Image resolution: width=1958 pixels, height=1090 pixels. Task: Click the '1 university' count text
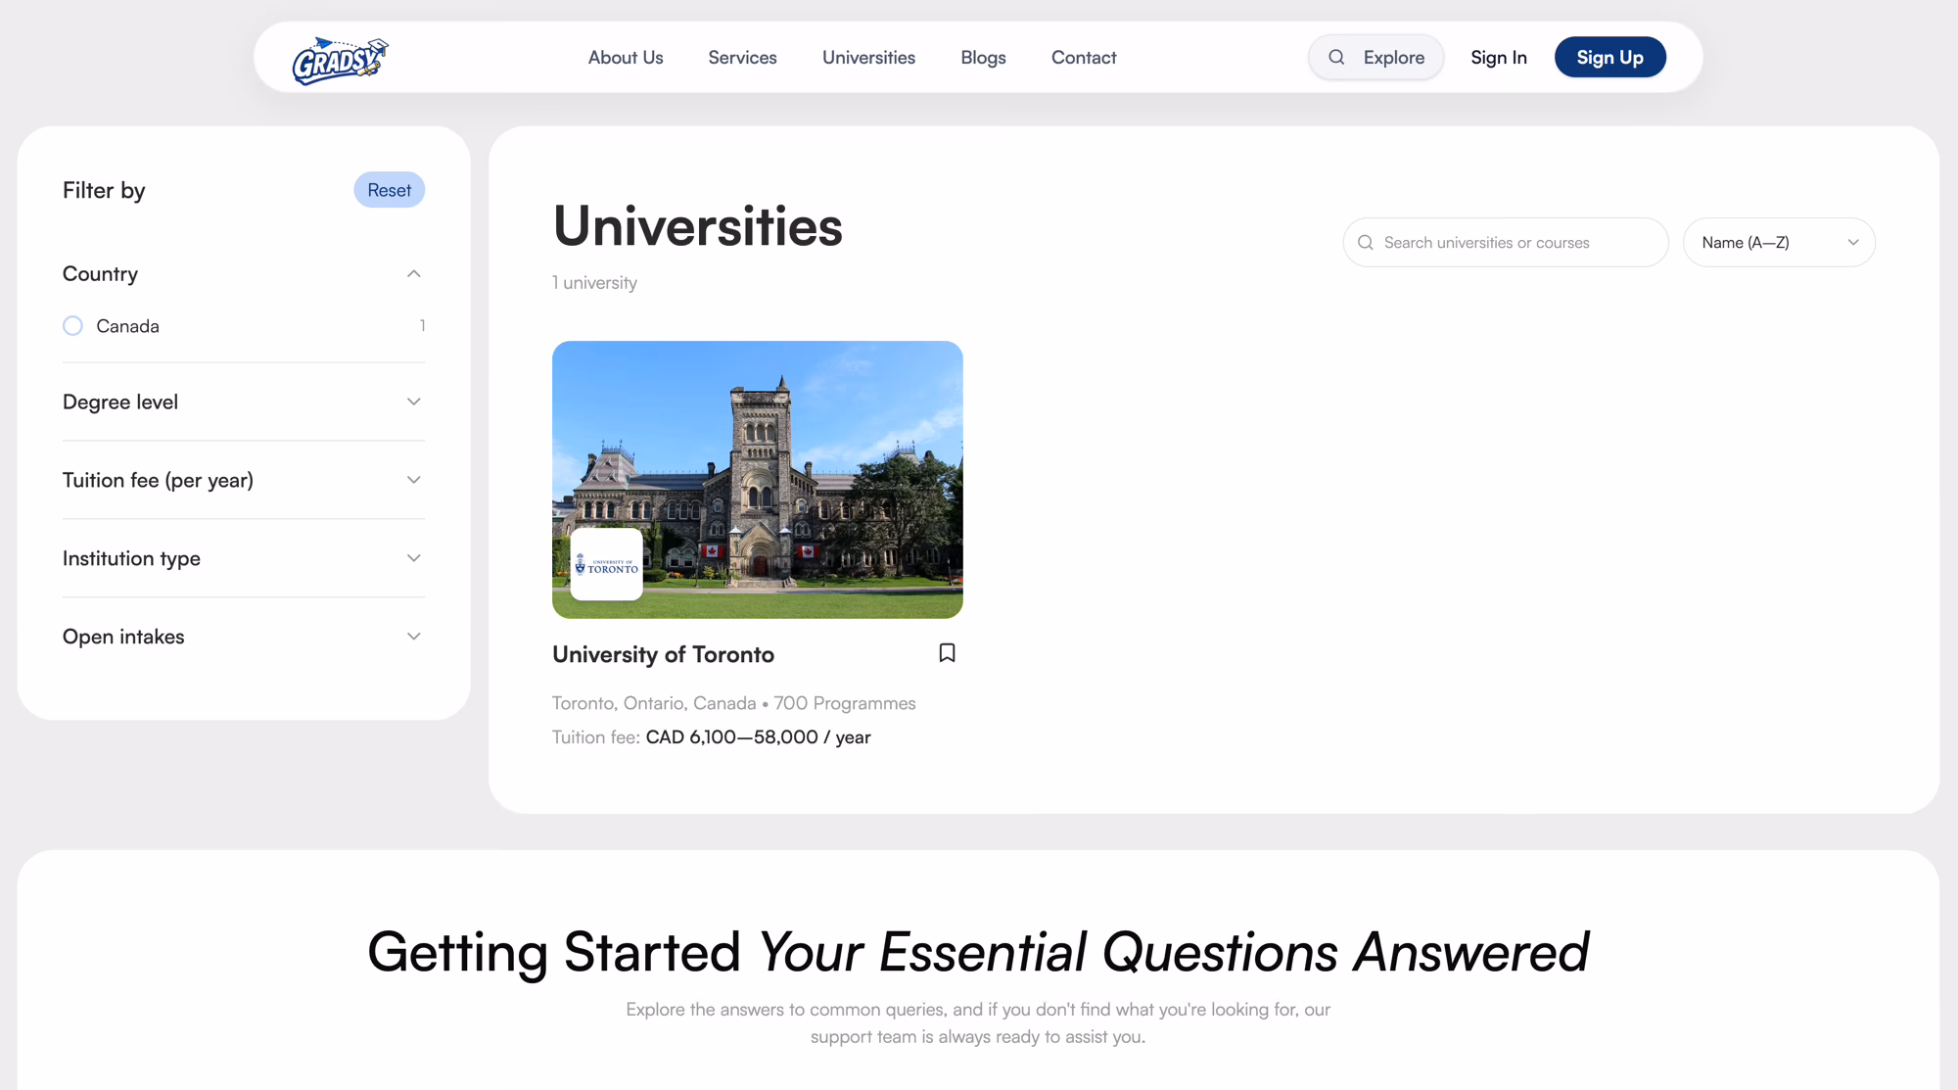coord(594,283)
